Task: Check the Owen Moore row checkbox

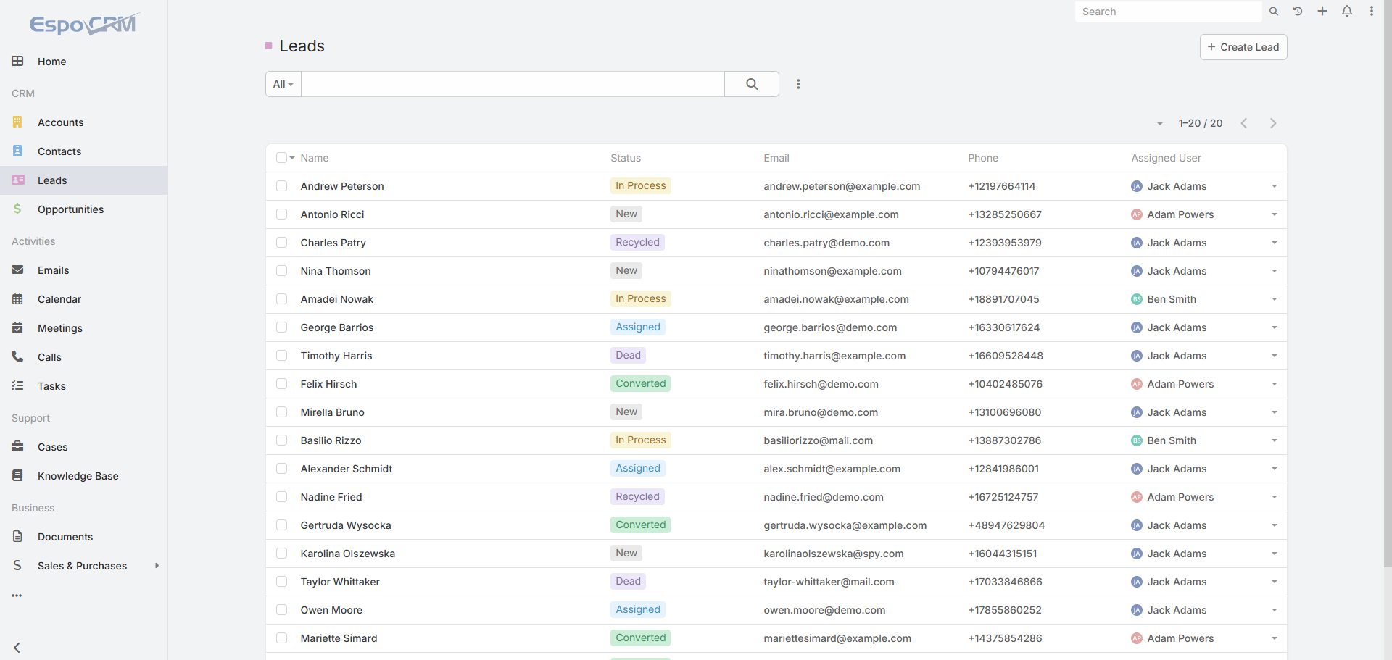Action: 281,610
